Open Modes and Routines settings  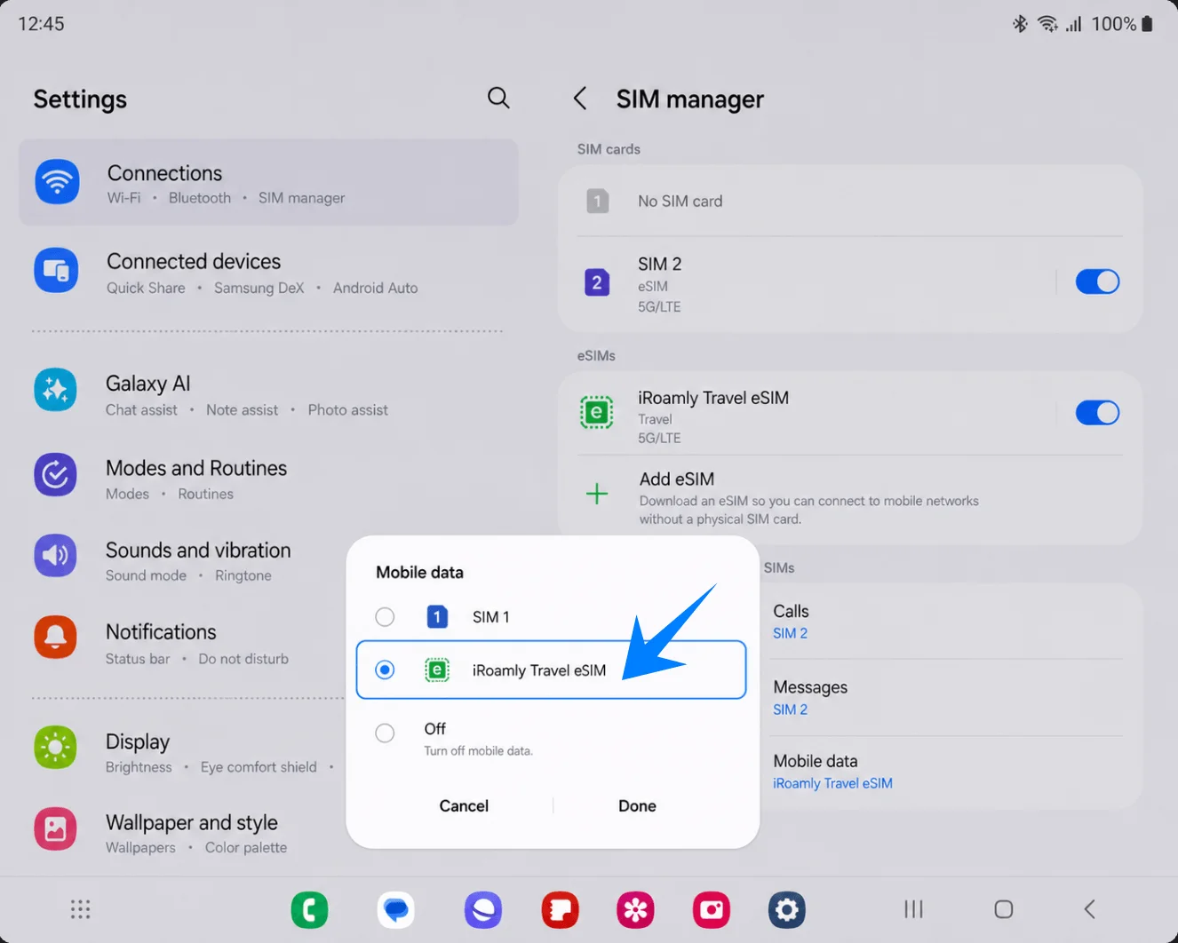click(268, 479)
